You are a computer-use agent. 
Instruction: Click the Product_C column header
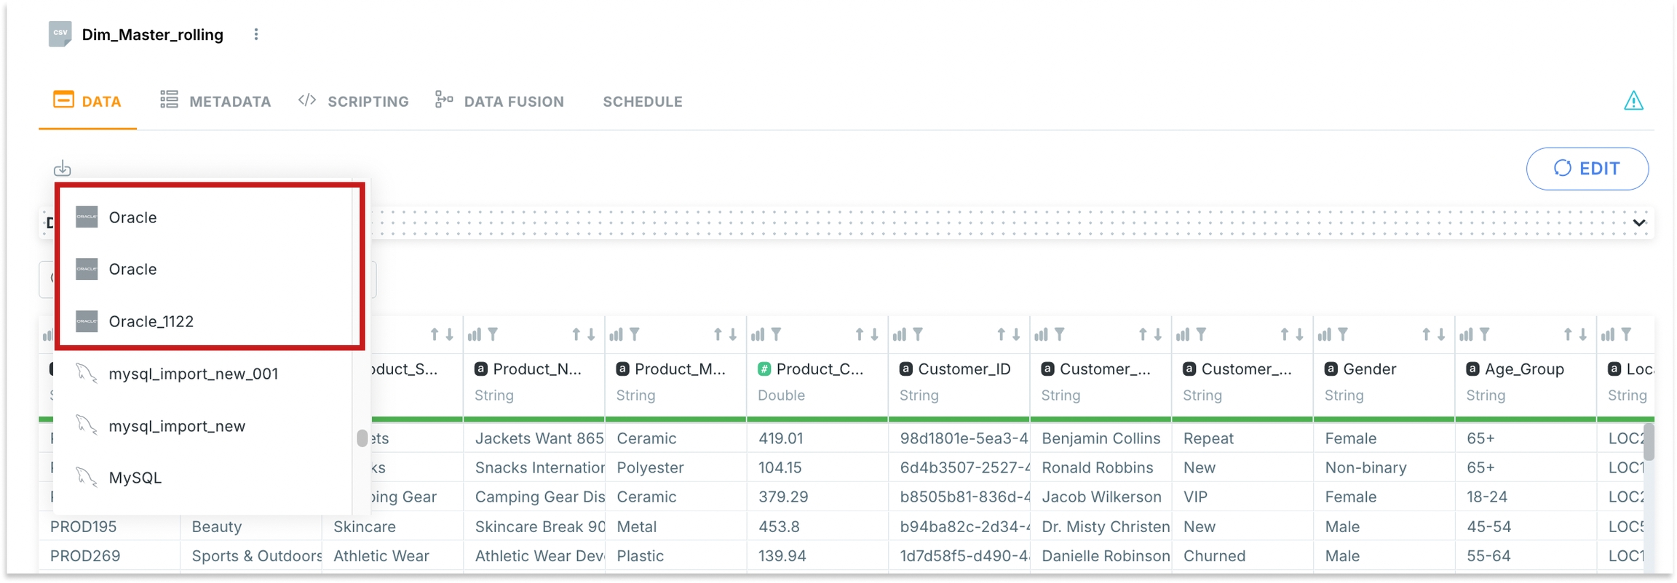pos(819,369)
